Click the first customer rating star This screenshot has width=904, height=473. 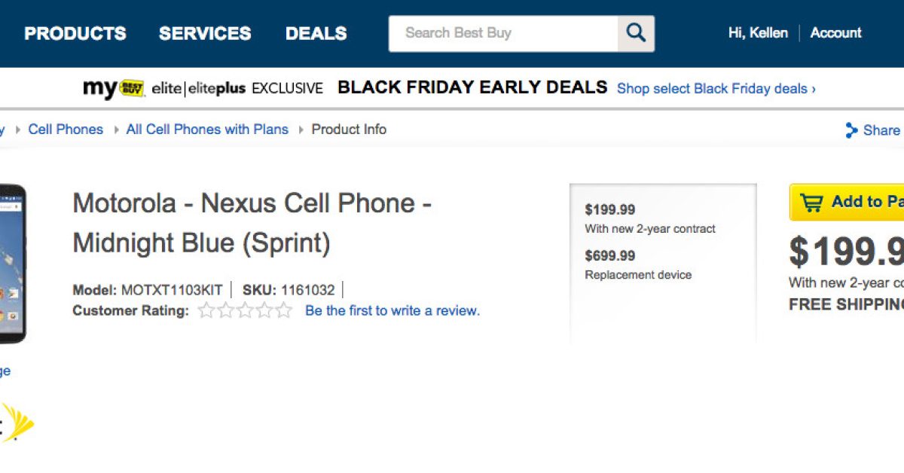(206, 310)
